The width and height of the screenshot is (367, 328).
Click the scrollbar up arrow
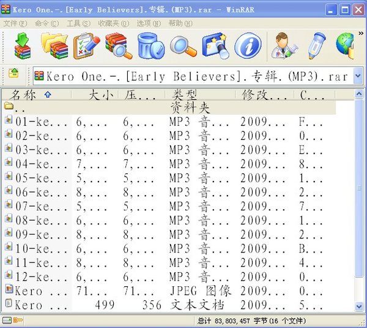tap(359, 94)
